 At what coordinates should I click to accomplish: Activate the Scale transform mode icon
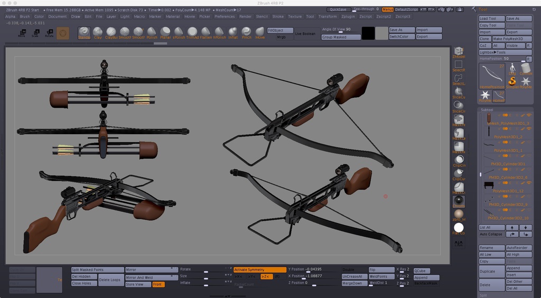(x=35, y=33)
